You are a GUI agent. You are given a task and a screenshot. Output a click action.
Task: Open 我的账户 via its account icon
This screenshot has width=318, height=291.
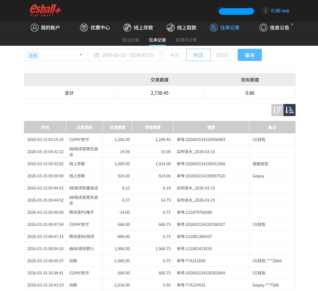click(x=34, y=27)
